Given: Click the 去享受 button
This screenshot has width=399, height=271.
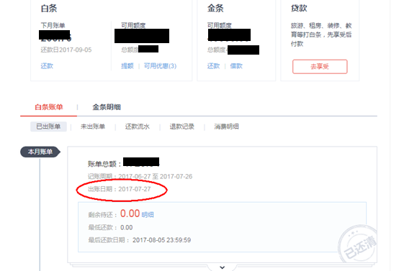Looking at the screenshot, I should tap(320, 67).
